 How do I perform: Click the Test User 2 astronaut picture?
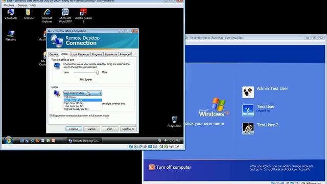point(248,128)
